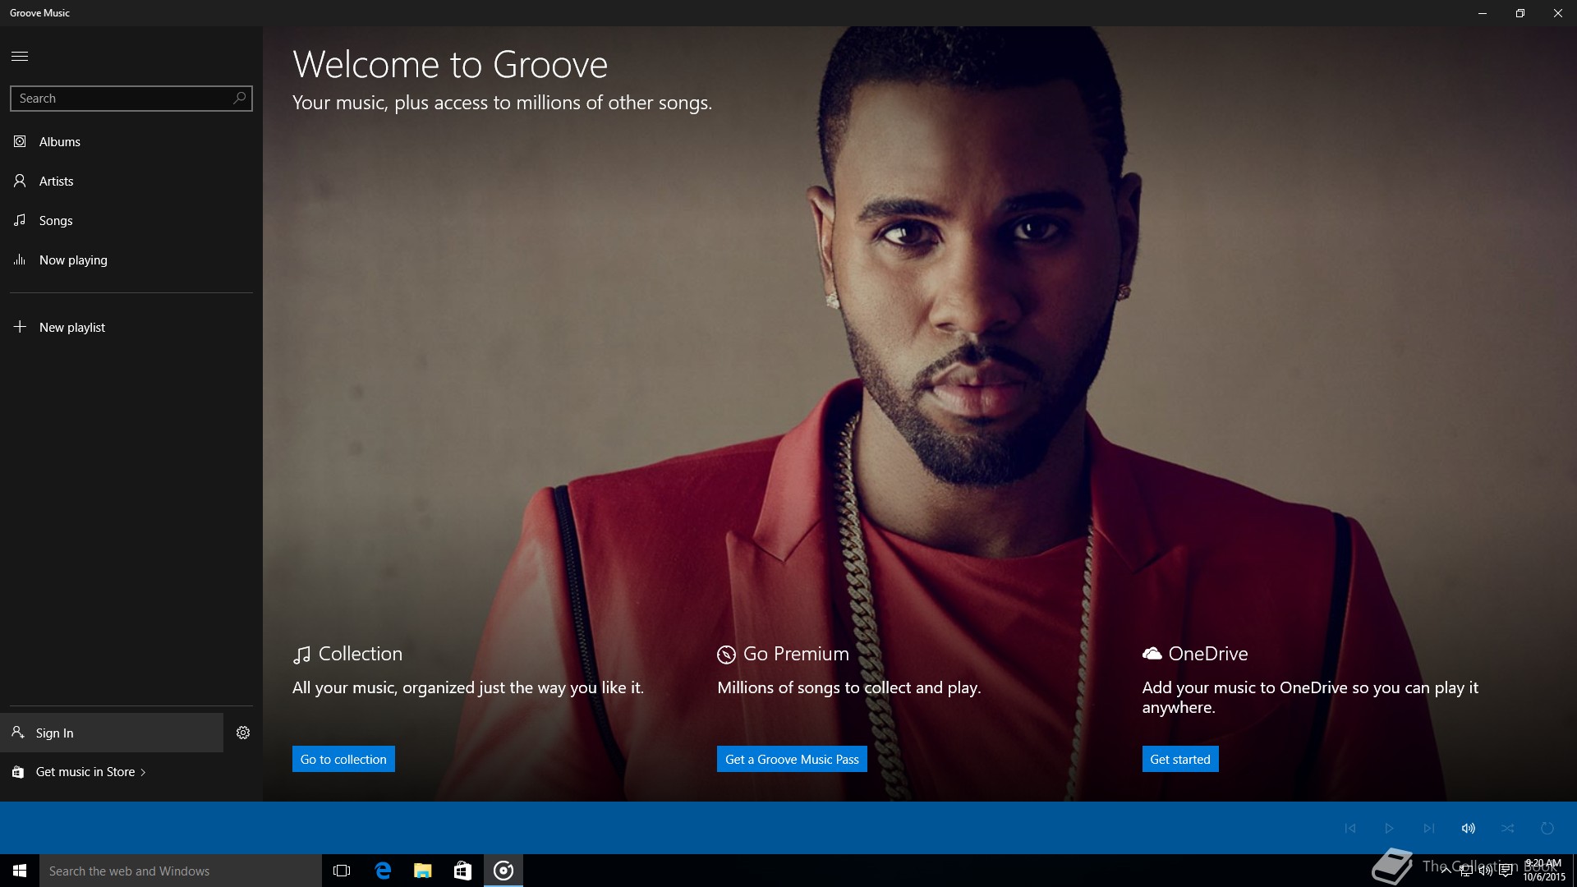Toggle repeat mode
Image resolution: width=1577 pixels, height=887 pixels.
(x=1547, y=828)
